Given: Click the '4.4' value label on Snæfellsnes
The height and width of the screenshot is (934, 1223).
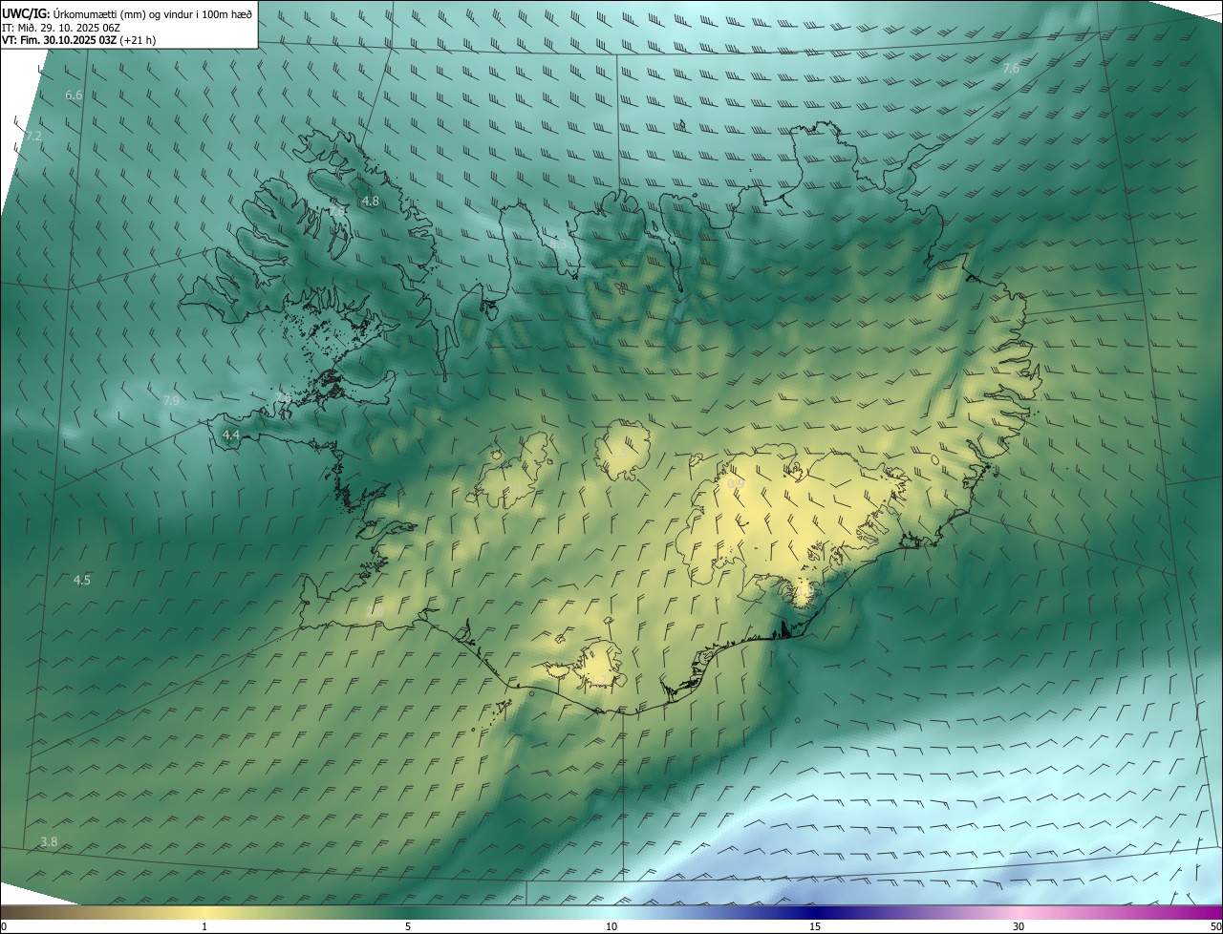Looking at the screenshot, I should [x=230, y=435].
